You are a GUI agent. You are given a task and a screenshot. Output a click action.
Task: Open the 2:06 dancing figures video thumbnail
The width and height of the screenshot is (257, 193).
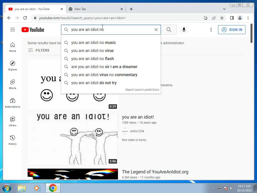tap(73, 139)
